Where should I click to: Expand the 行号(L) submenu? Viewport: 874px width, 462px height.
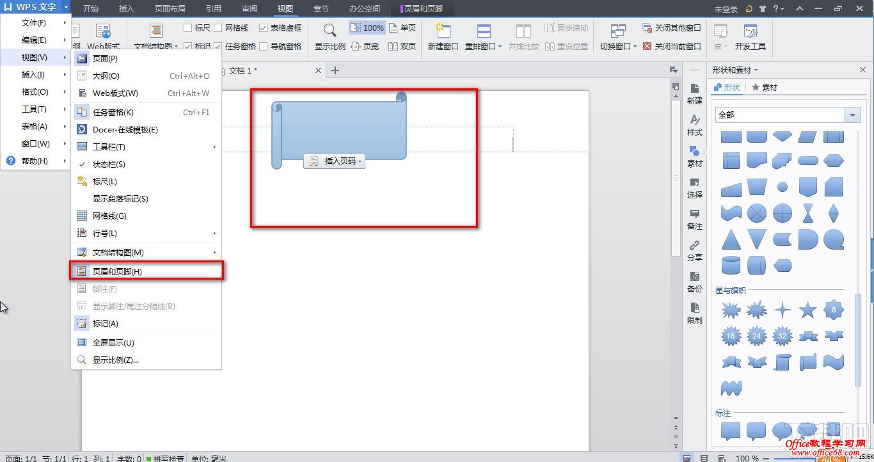[146, 234]
